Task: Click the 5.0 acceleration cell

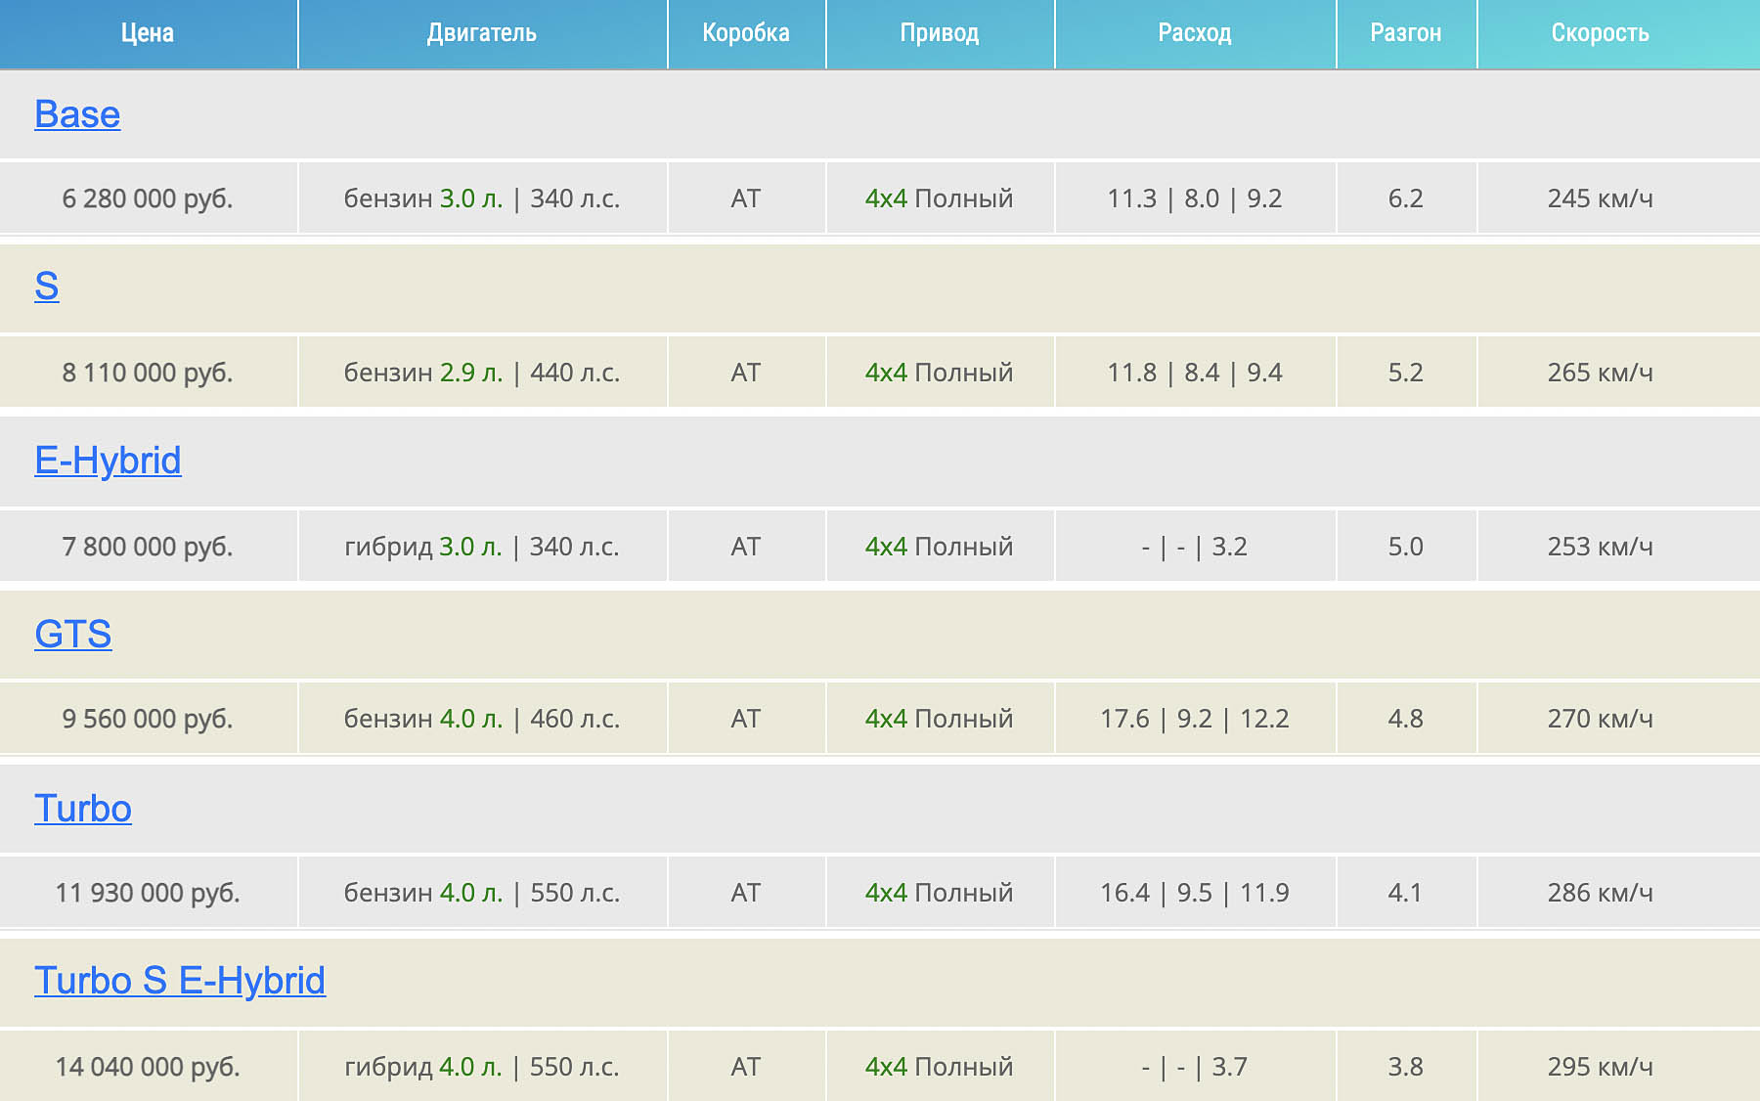Action: click(x=1406, y=547)
